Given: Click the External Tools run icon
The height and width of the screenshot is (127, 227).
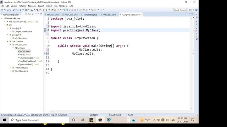Looking at the screenshot, I should click(37, 10).
